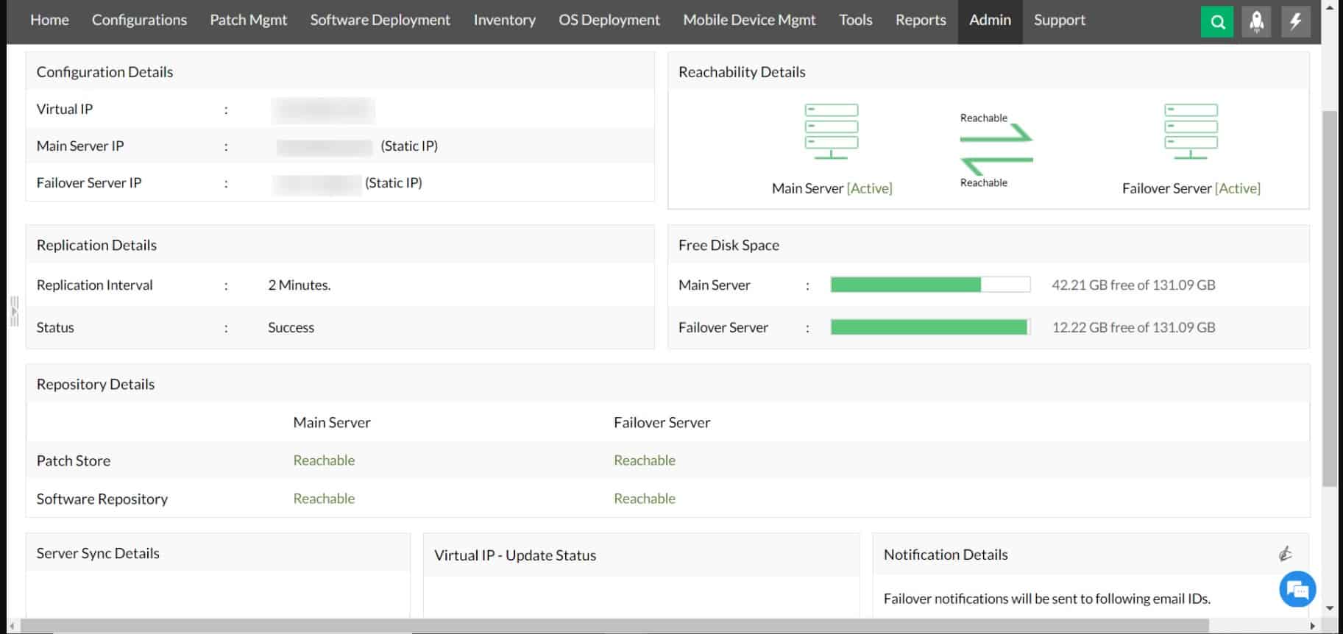Open the live chat bubble icon
Image resolution: width=1343 pixels, height=634 pixels.
(x=1297, y=589)
